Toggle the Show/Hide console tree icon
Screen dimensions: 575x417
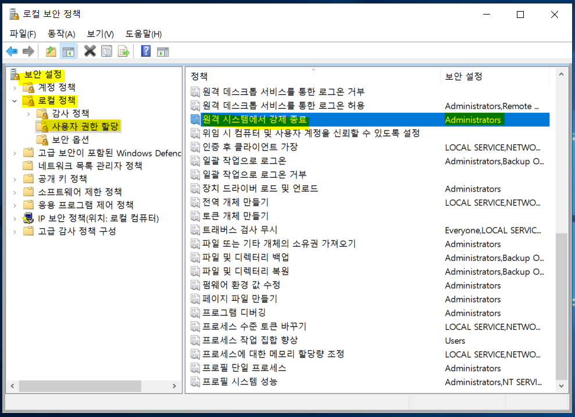point(68,51)
